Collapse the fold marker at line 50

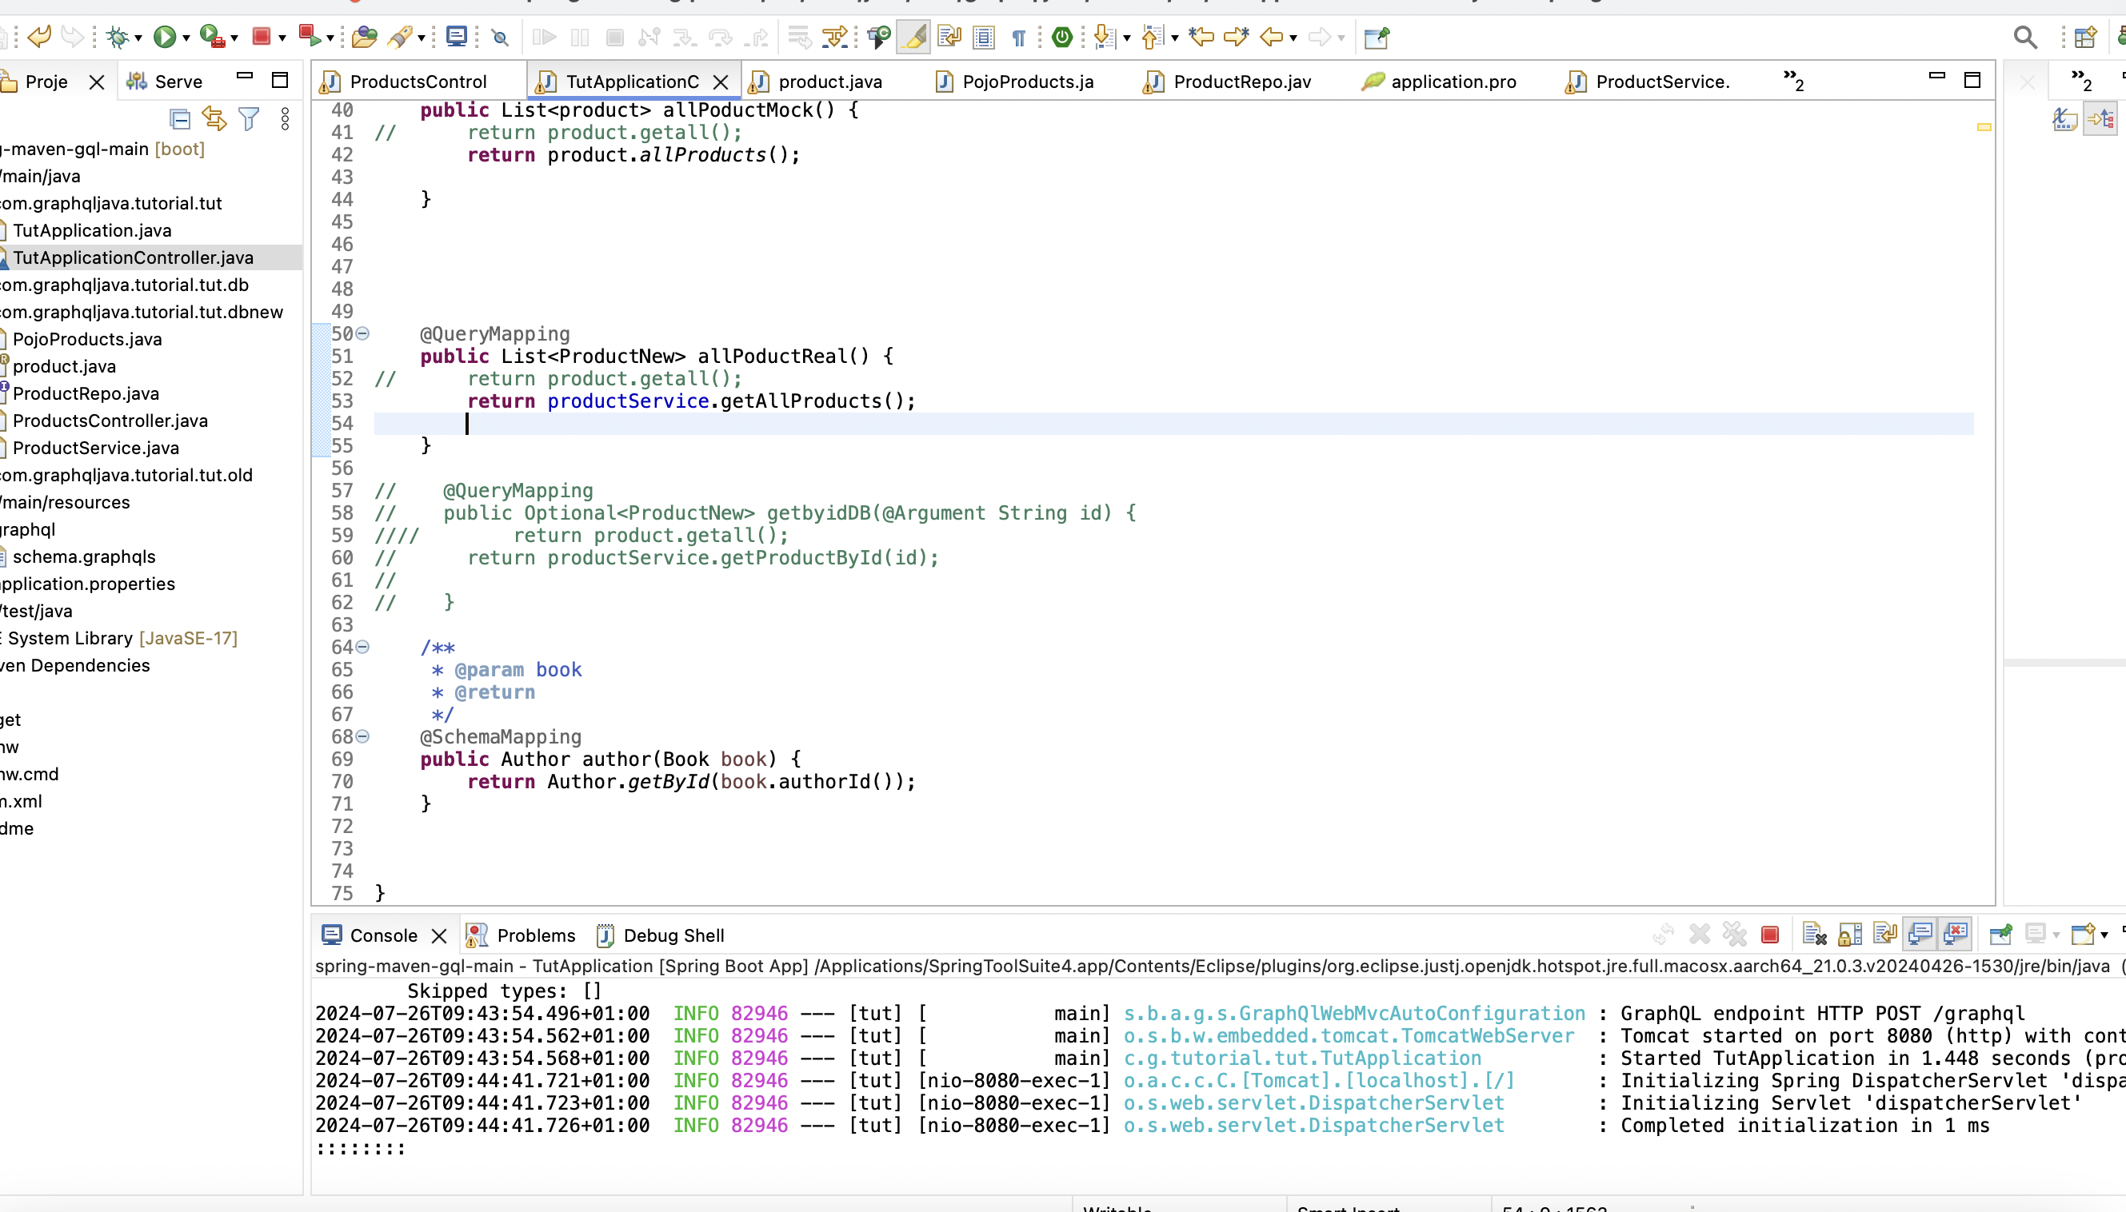362,334
